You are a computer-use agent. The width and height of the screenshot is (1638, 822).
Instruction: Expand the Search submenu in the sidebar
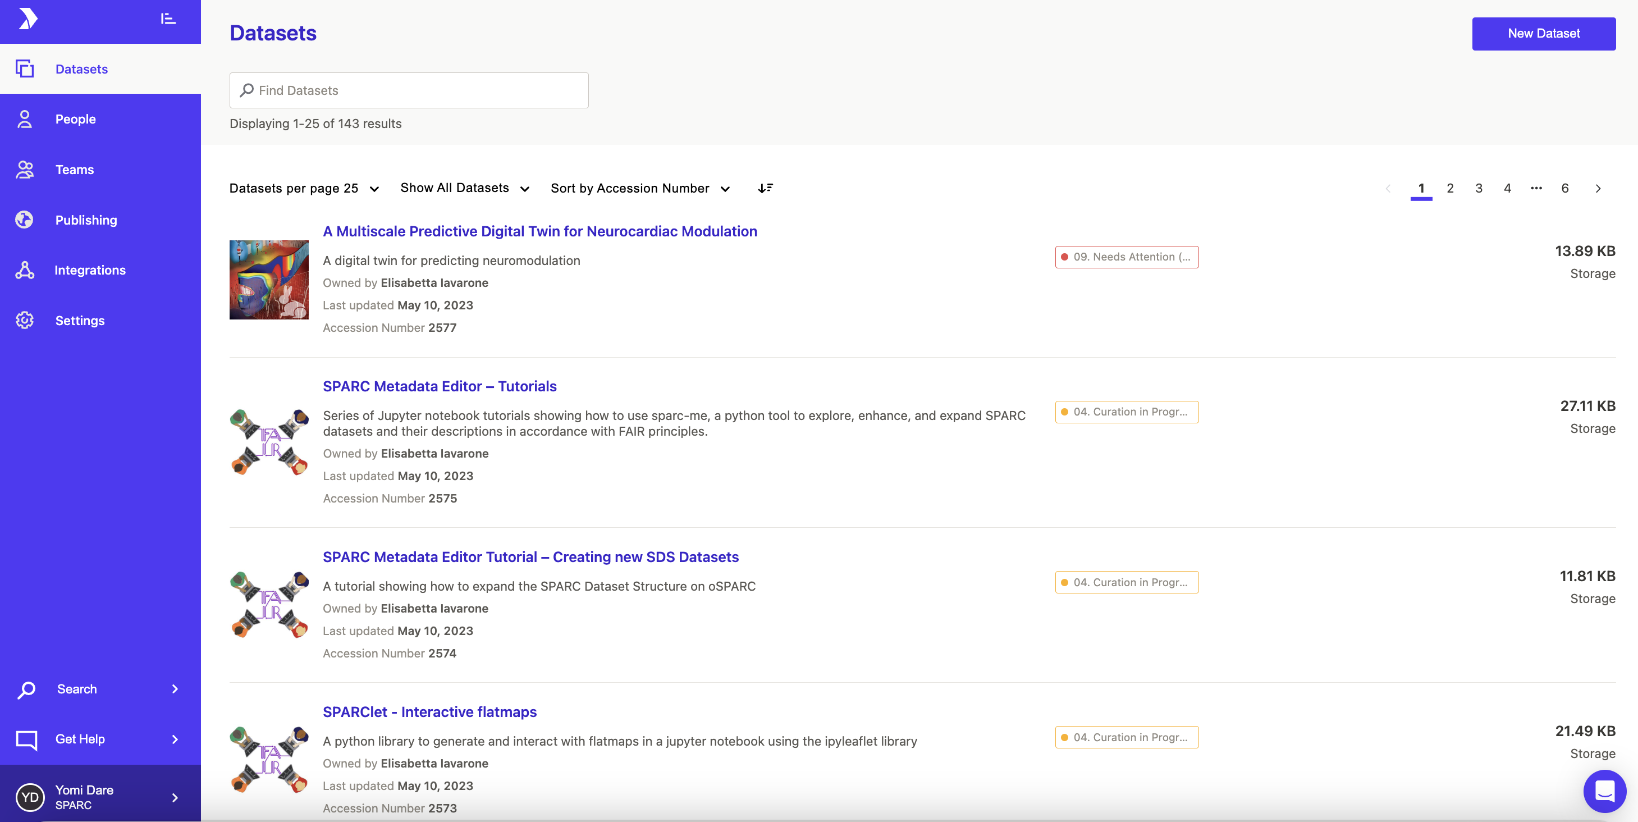pyautogui.click(x=100, y=688)
